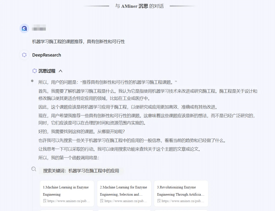The height and width of the screenshot is (211, 275).
Task: Click line 所以，我的第一个函数调用将是
Action: (x=69, y=158)
